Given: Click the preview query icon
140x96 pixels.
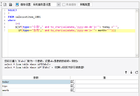Looking at the screenshot, I should (x=5, y=4).
